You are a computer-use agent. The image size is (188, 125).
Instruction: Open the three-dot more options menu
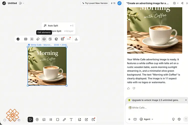pos(68,39)
